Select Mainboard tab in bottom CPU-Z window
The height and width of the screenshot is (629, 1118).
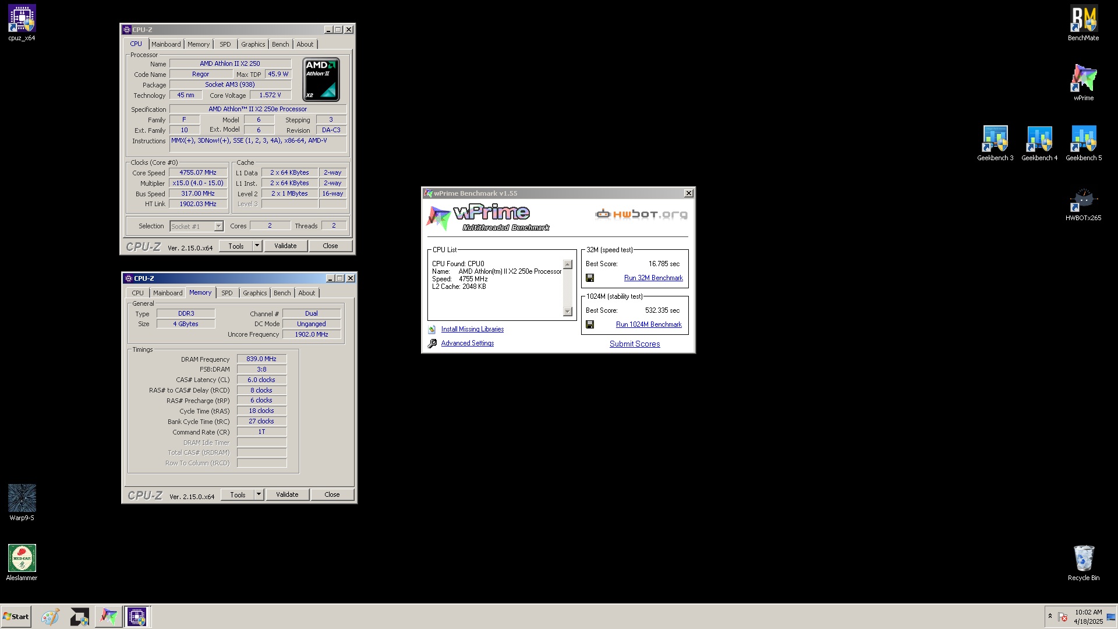coord(168,293)
